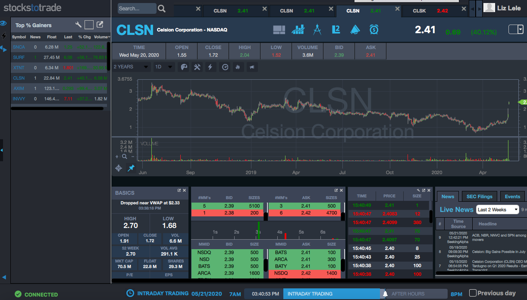
Task: Open the price alarm clock icon
Action: tap(374, 29)
